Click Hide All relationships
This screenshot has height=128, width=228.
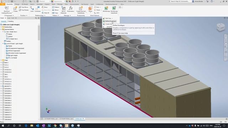coord(45,13)
